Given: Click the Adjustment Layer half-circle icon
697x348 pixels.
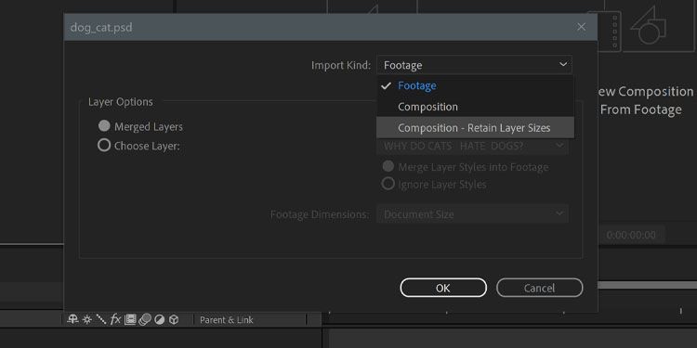Looking at the screenshot, I should tap(160, 319).
